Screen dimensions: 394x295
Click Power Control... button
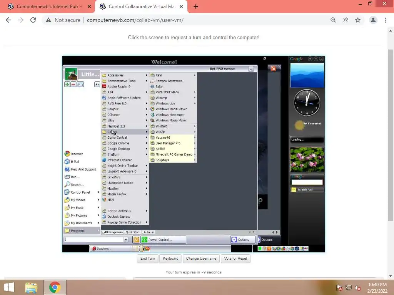(163, 240)
